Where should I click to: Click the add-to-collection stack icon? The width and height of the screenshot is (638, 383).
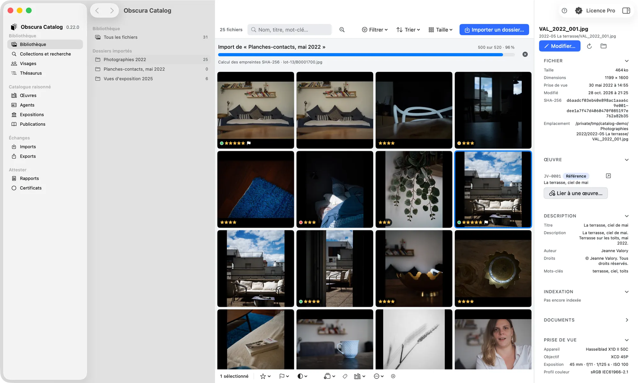[x=329, y=376]
